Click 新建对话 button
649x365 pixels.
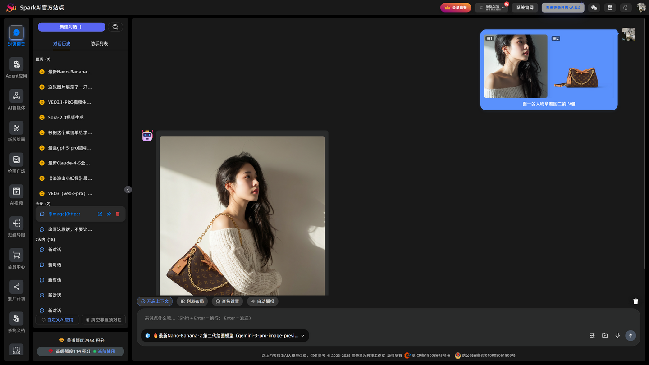coord(71,27)
